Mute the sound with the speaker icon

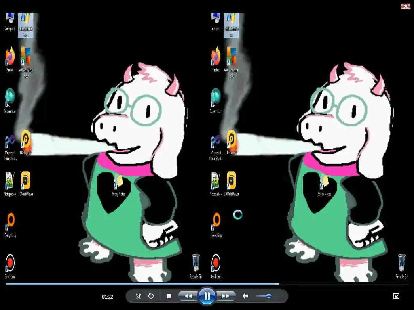245,296
